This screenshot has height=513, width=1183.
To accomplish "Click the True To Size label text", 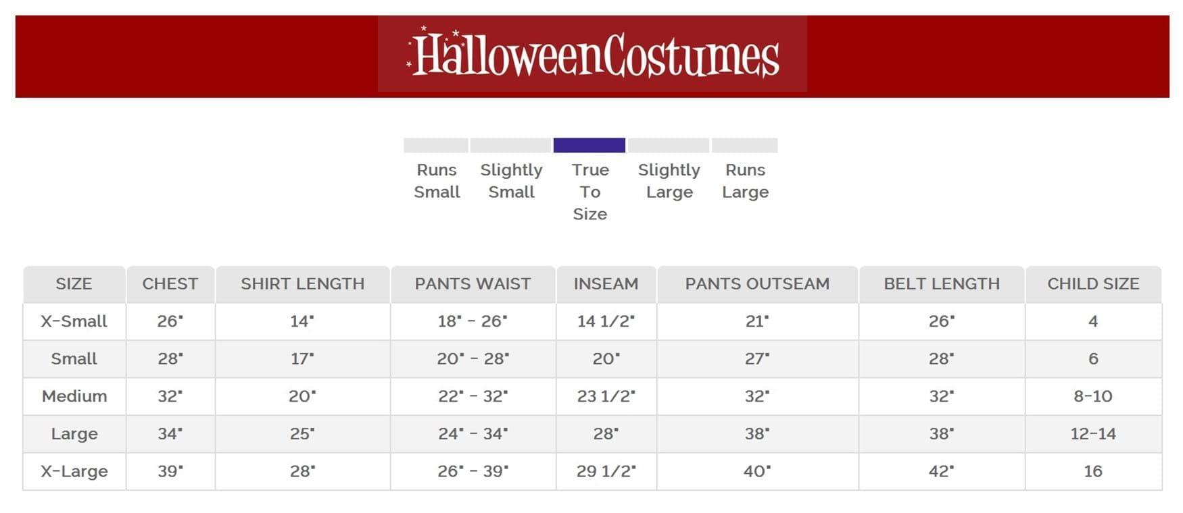I will pos(590,192).
